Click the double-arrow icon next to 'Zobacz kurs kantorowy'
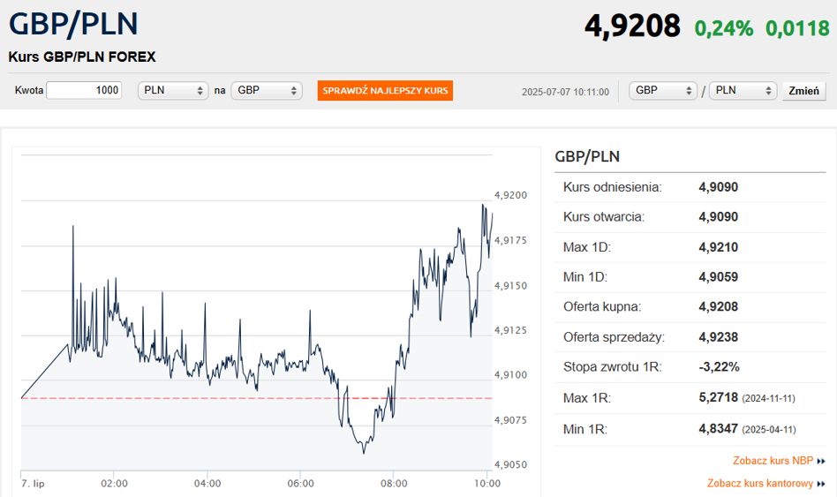Viewport: 837px width, 497px height. 821,484
